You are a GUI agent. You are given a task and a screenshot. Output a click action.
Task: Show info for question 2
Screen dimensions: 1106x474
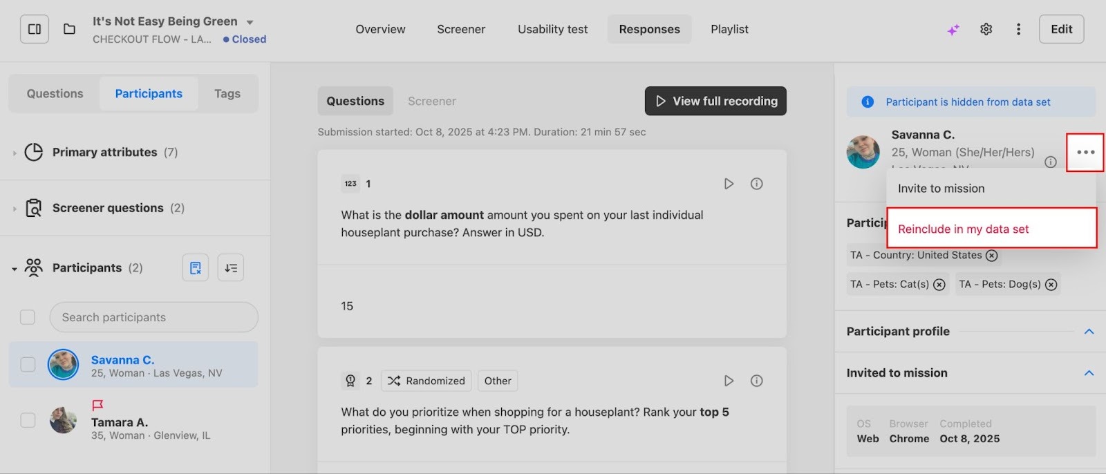pyautogui.click(x=757, y=381)
